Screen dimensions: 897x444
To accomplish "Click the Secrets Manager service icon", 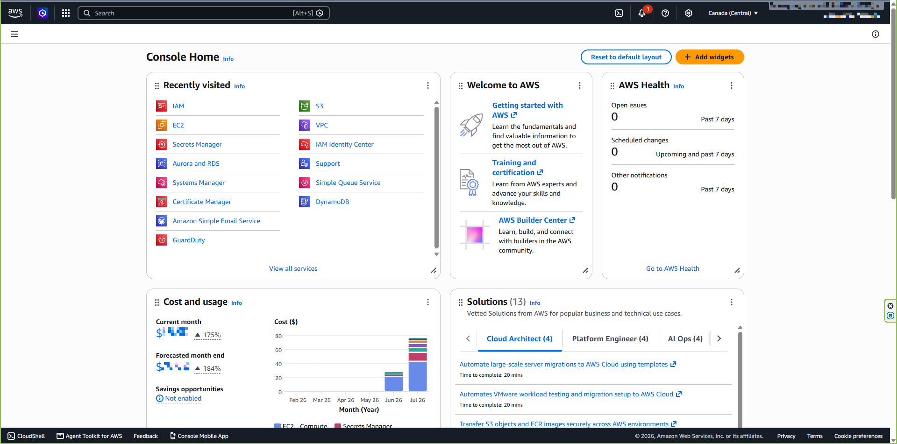I will (162, 144).
